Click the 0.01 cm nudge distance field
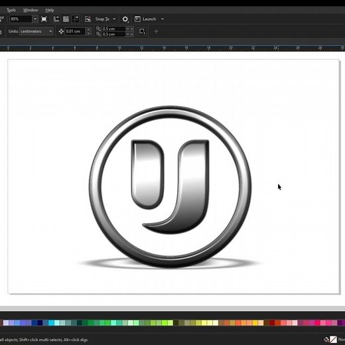Image resolution: width=345 pixels, height=345 pixels. coord(75,31)
